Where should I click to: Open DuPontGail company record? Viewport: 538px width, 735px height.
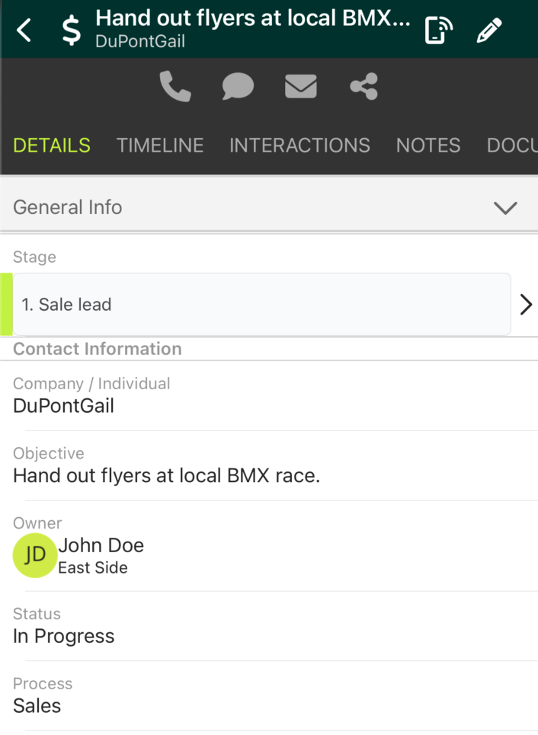[64, 406]
